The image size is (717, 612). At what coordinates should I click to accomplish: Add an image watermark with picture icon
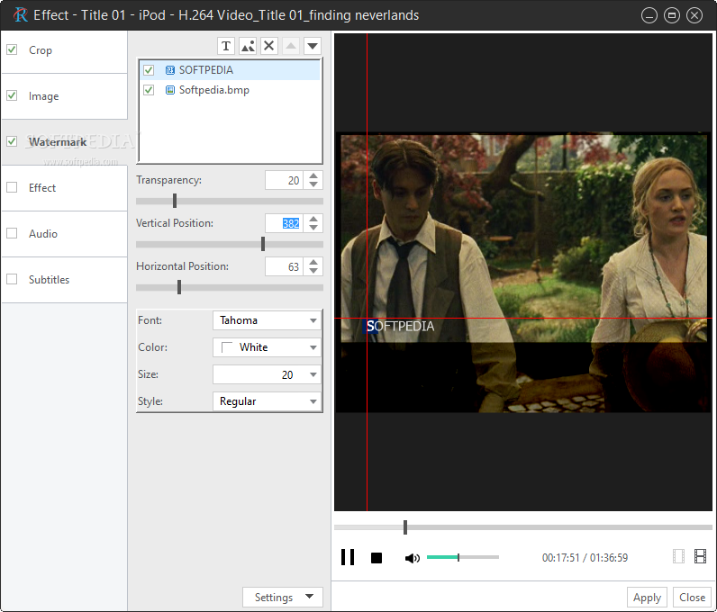tap(248, 46)
